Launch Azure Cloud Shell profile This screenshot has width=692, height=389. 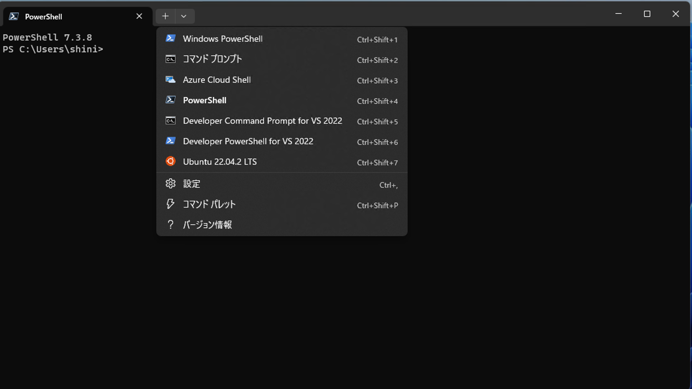click(x=282, y=80)
